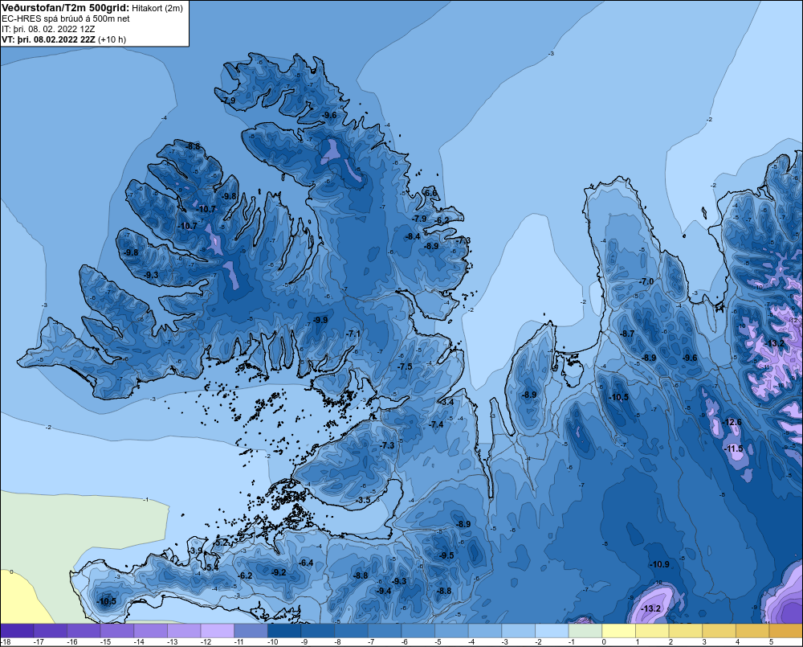Click the -3.9 temperature value
The image size is (803, 647).
[196, 551]
